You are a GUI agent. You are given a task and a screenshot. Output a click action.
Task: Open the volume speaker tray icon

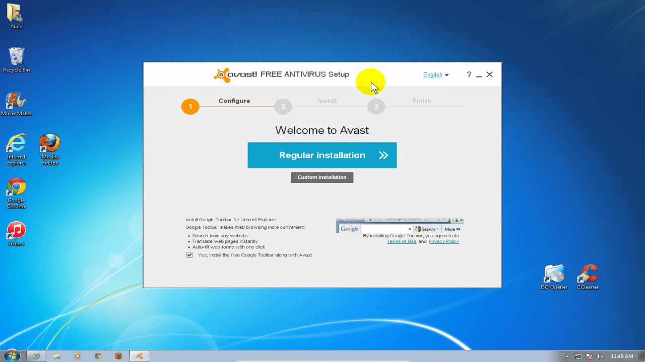click(x=600, y=356)
